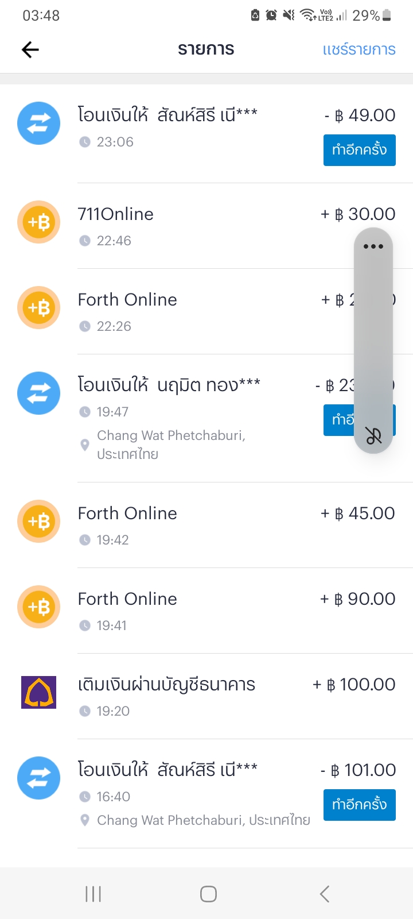Screen dimensions: 413x919
Task: Open the 711Online +30.00 transaction
Action: pyautogui.click(x=206, y=226)
